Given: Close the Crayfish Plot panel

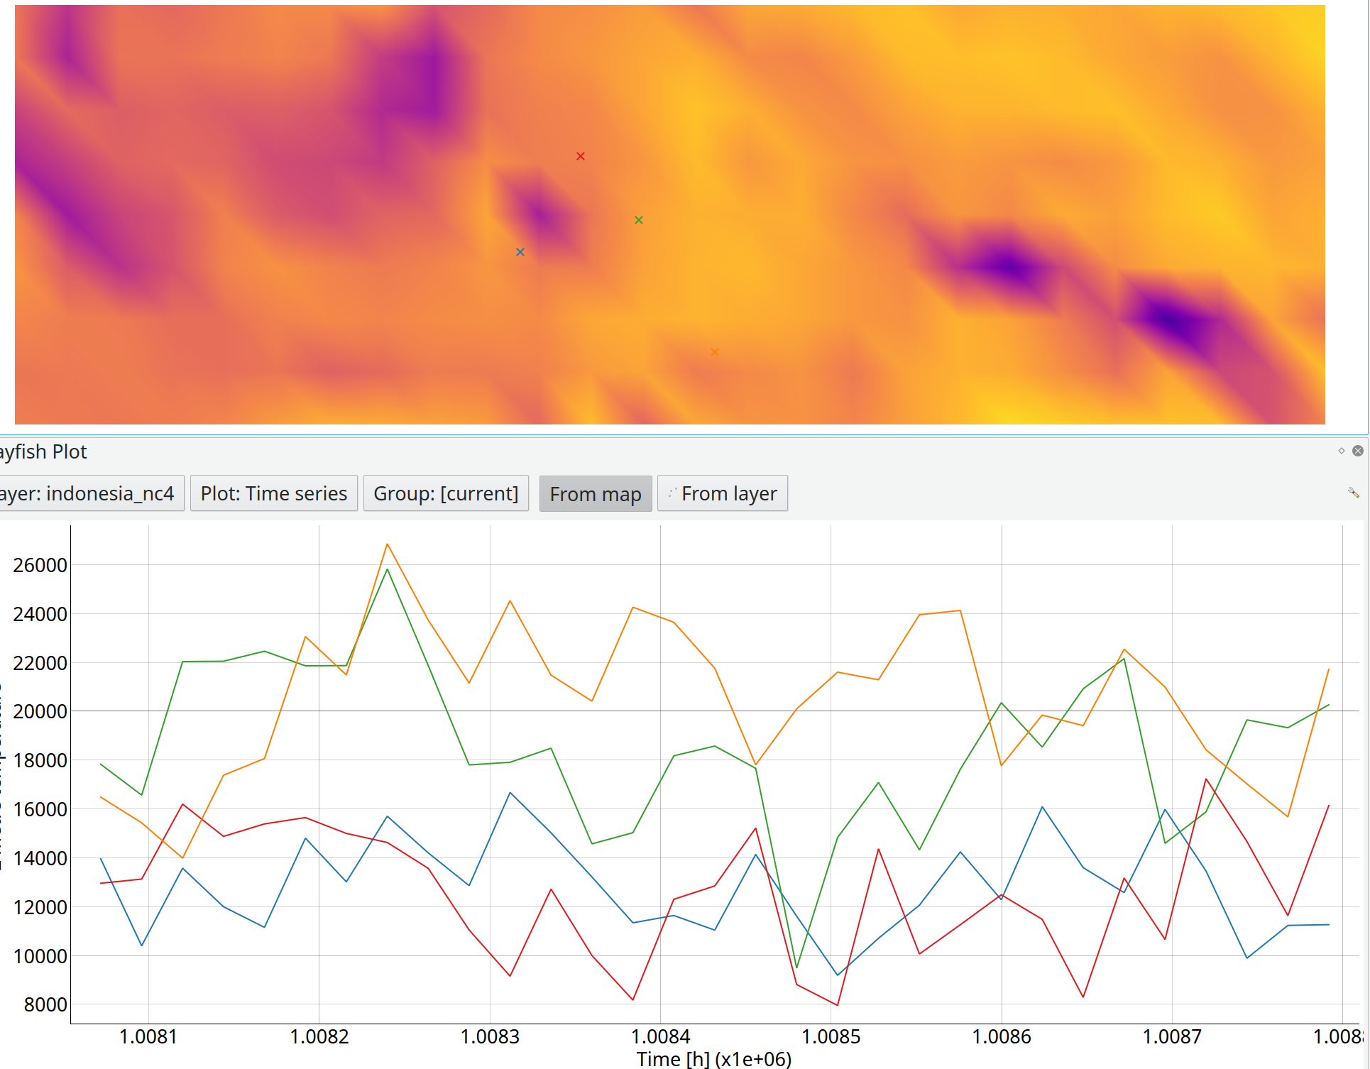Looking at the screenshot, I should click(x=1357, y=451).
